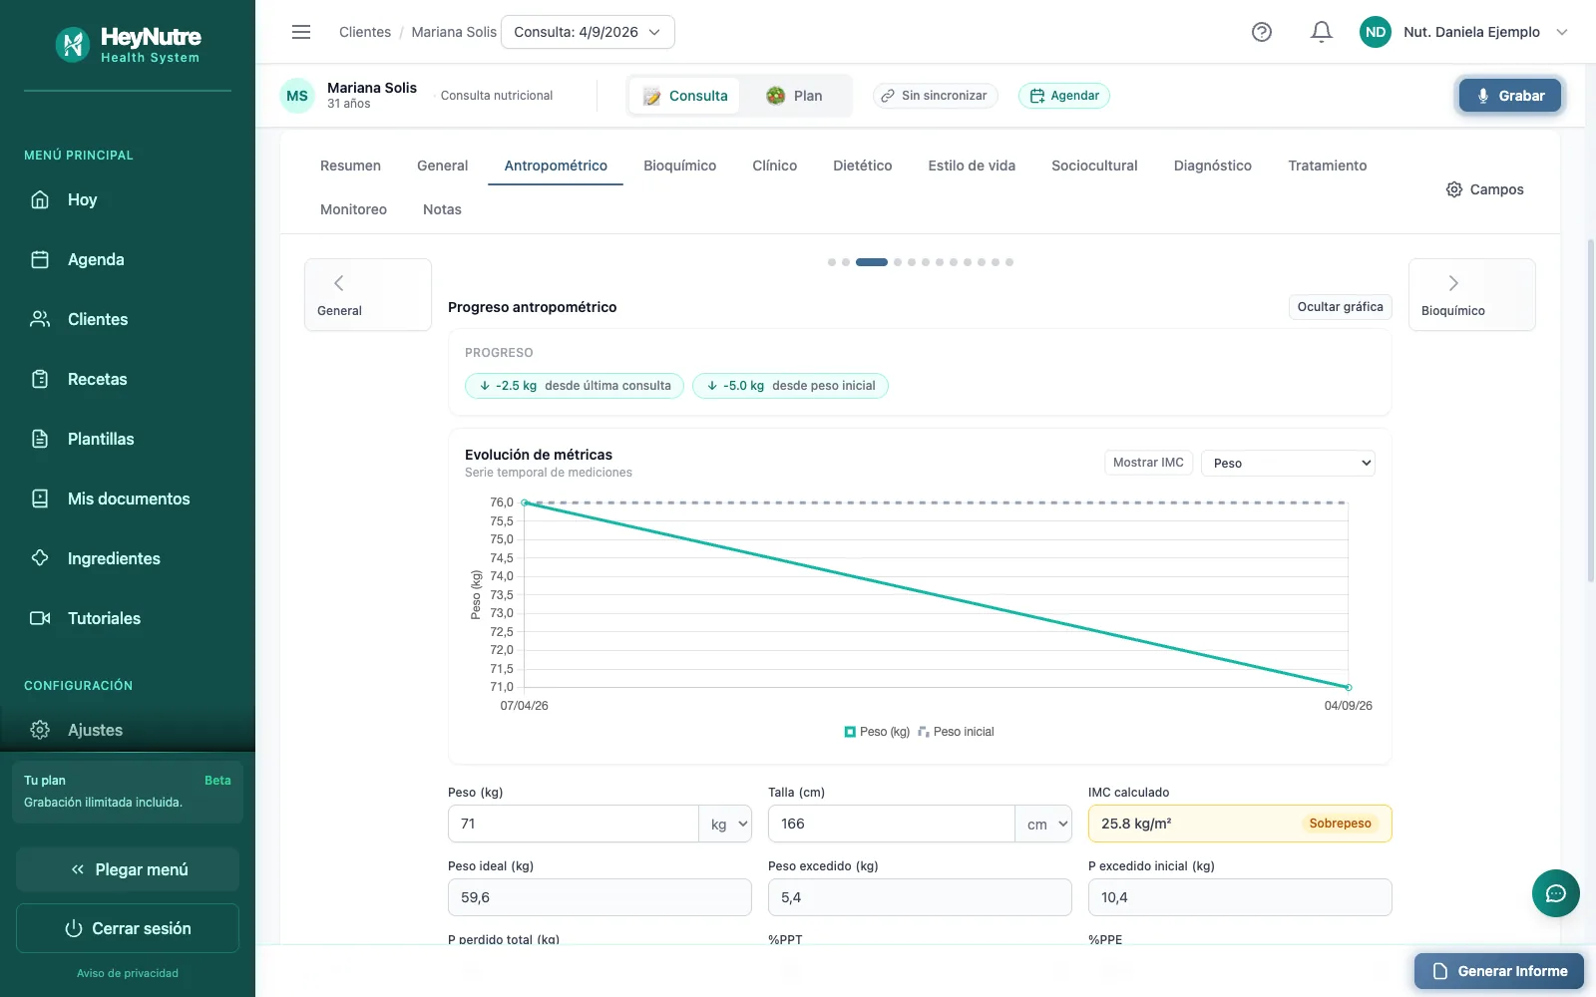Click the P excedido inicial field
Image resolution: width=1596 pixels, height=997 pixels.
point(1240,897)
